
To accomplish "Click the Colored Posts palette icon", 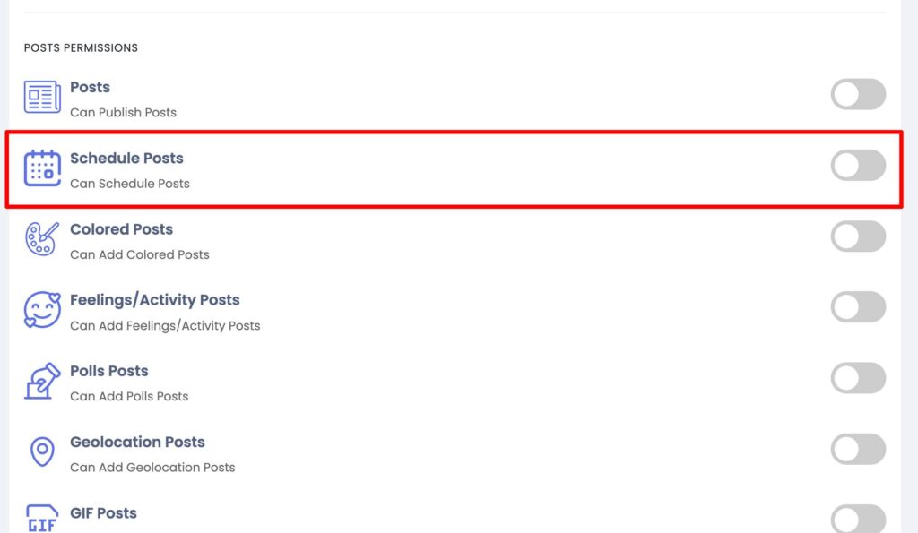I will pos(42,238).
